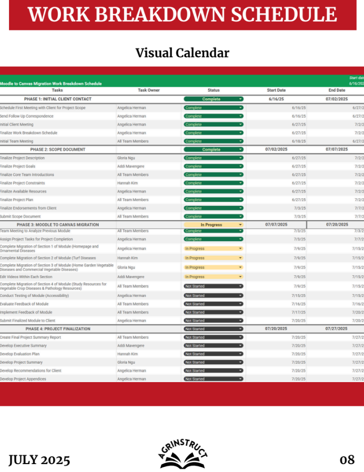Click Create Final Project Summary Report task
Viewport: 364px width, 472px height.
coord(31,337)
